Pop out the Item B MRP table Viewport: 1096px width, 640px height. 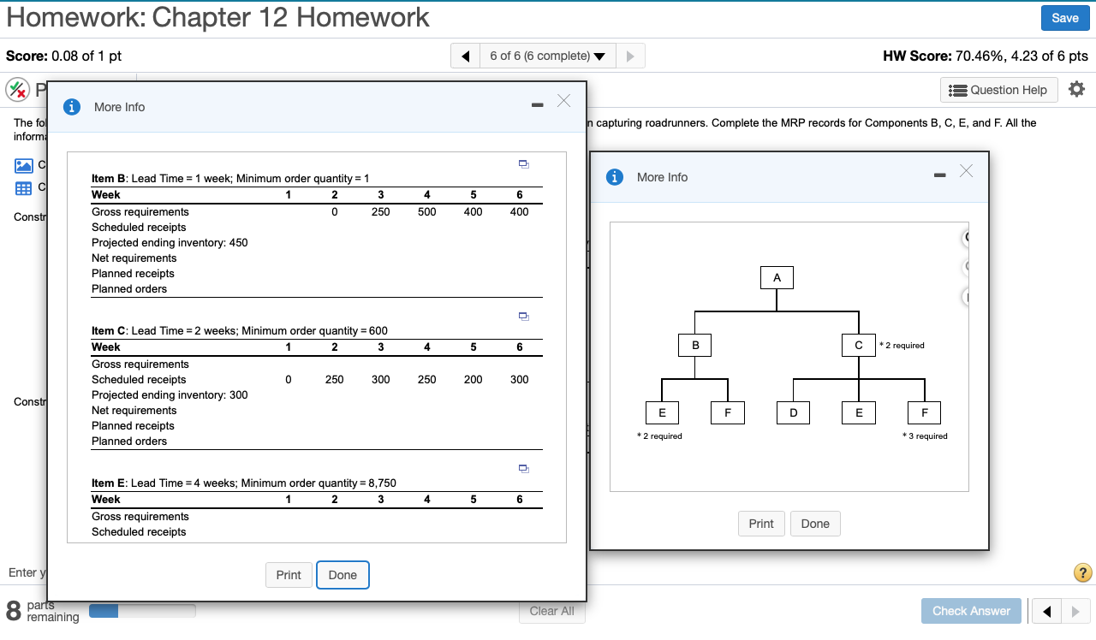point(524,164)
